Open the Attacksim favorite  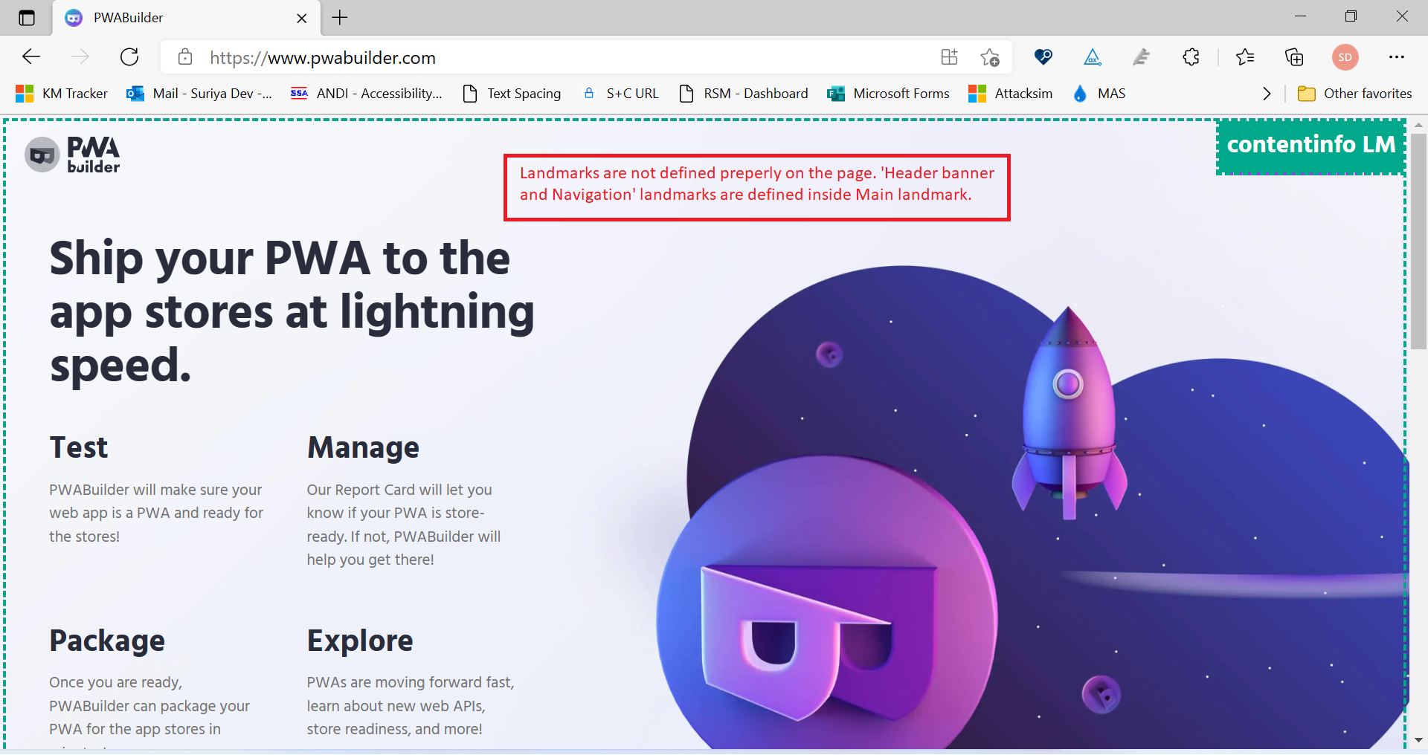coord(1010,94)
